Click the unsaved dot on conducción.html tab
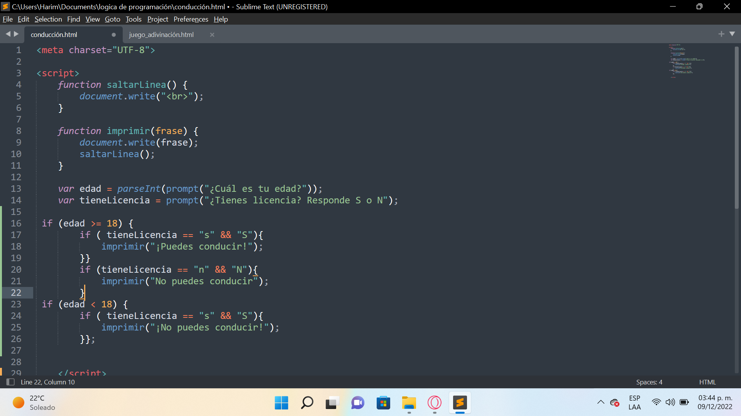 coord(113,35)
